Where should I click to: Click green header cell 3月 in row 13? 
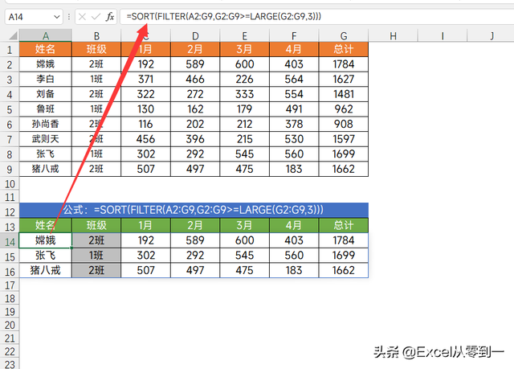point(244,225)
